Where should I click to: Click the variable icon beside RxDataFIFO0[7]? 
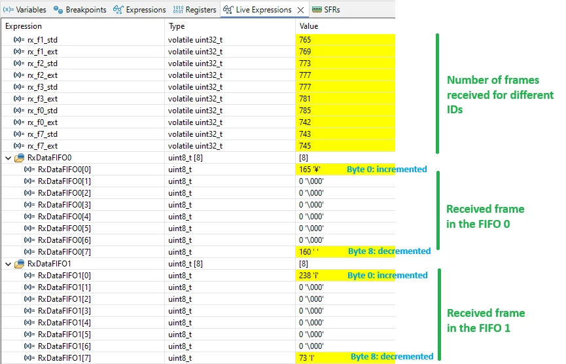click(29, 251)
